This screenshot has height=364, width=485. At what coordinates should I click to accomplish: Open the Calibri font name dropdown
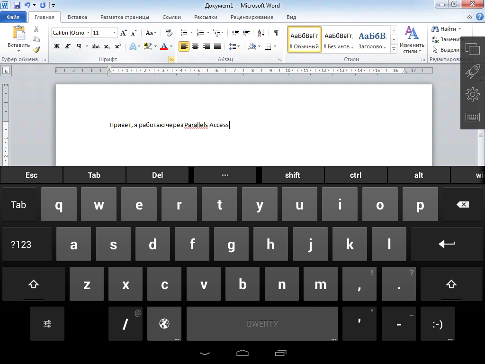point(88,33)
